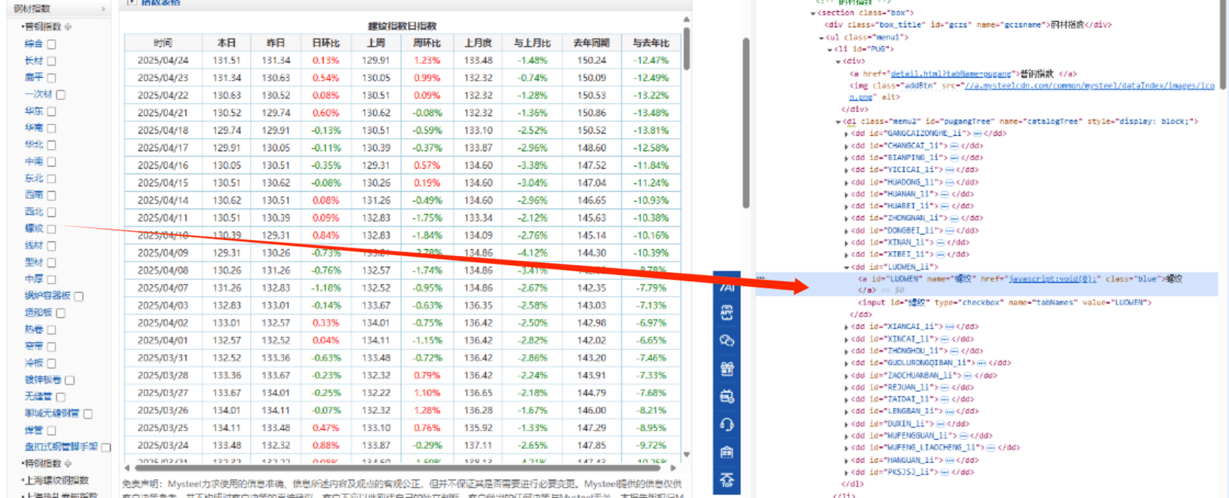Click the 锅炉容器板 sidebar link
This screenshot has width=1229, height=498.
(48, 296)
